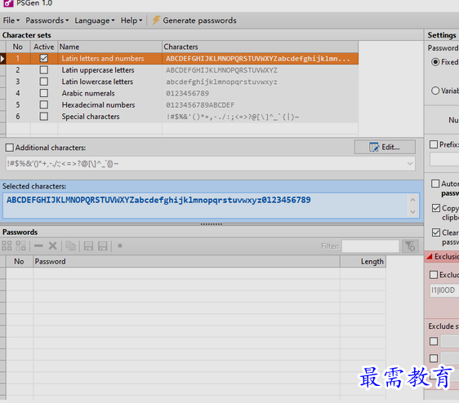Tick the Prefix checkbox

pos(434,144)
